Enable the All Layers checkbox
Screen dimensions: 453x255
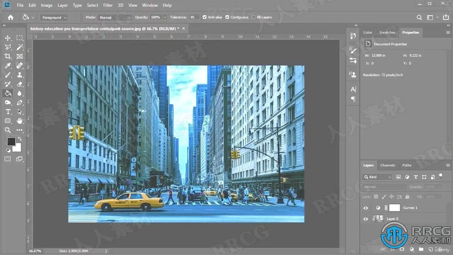(x=253, y=17)
